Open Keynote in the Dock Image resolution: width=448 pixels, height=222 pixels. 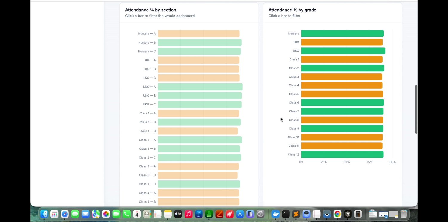(199, 214)
